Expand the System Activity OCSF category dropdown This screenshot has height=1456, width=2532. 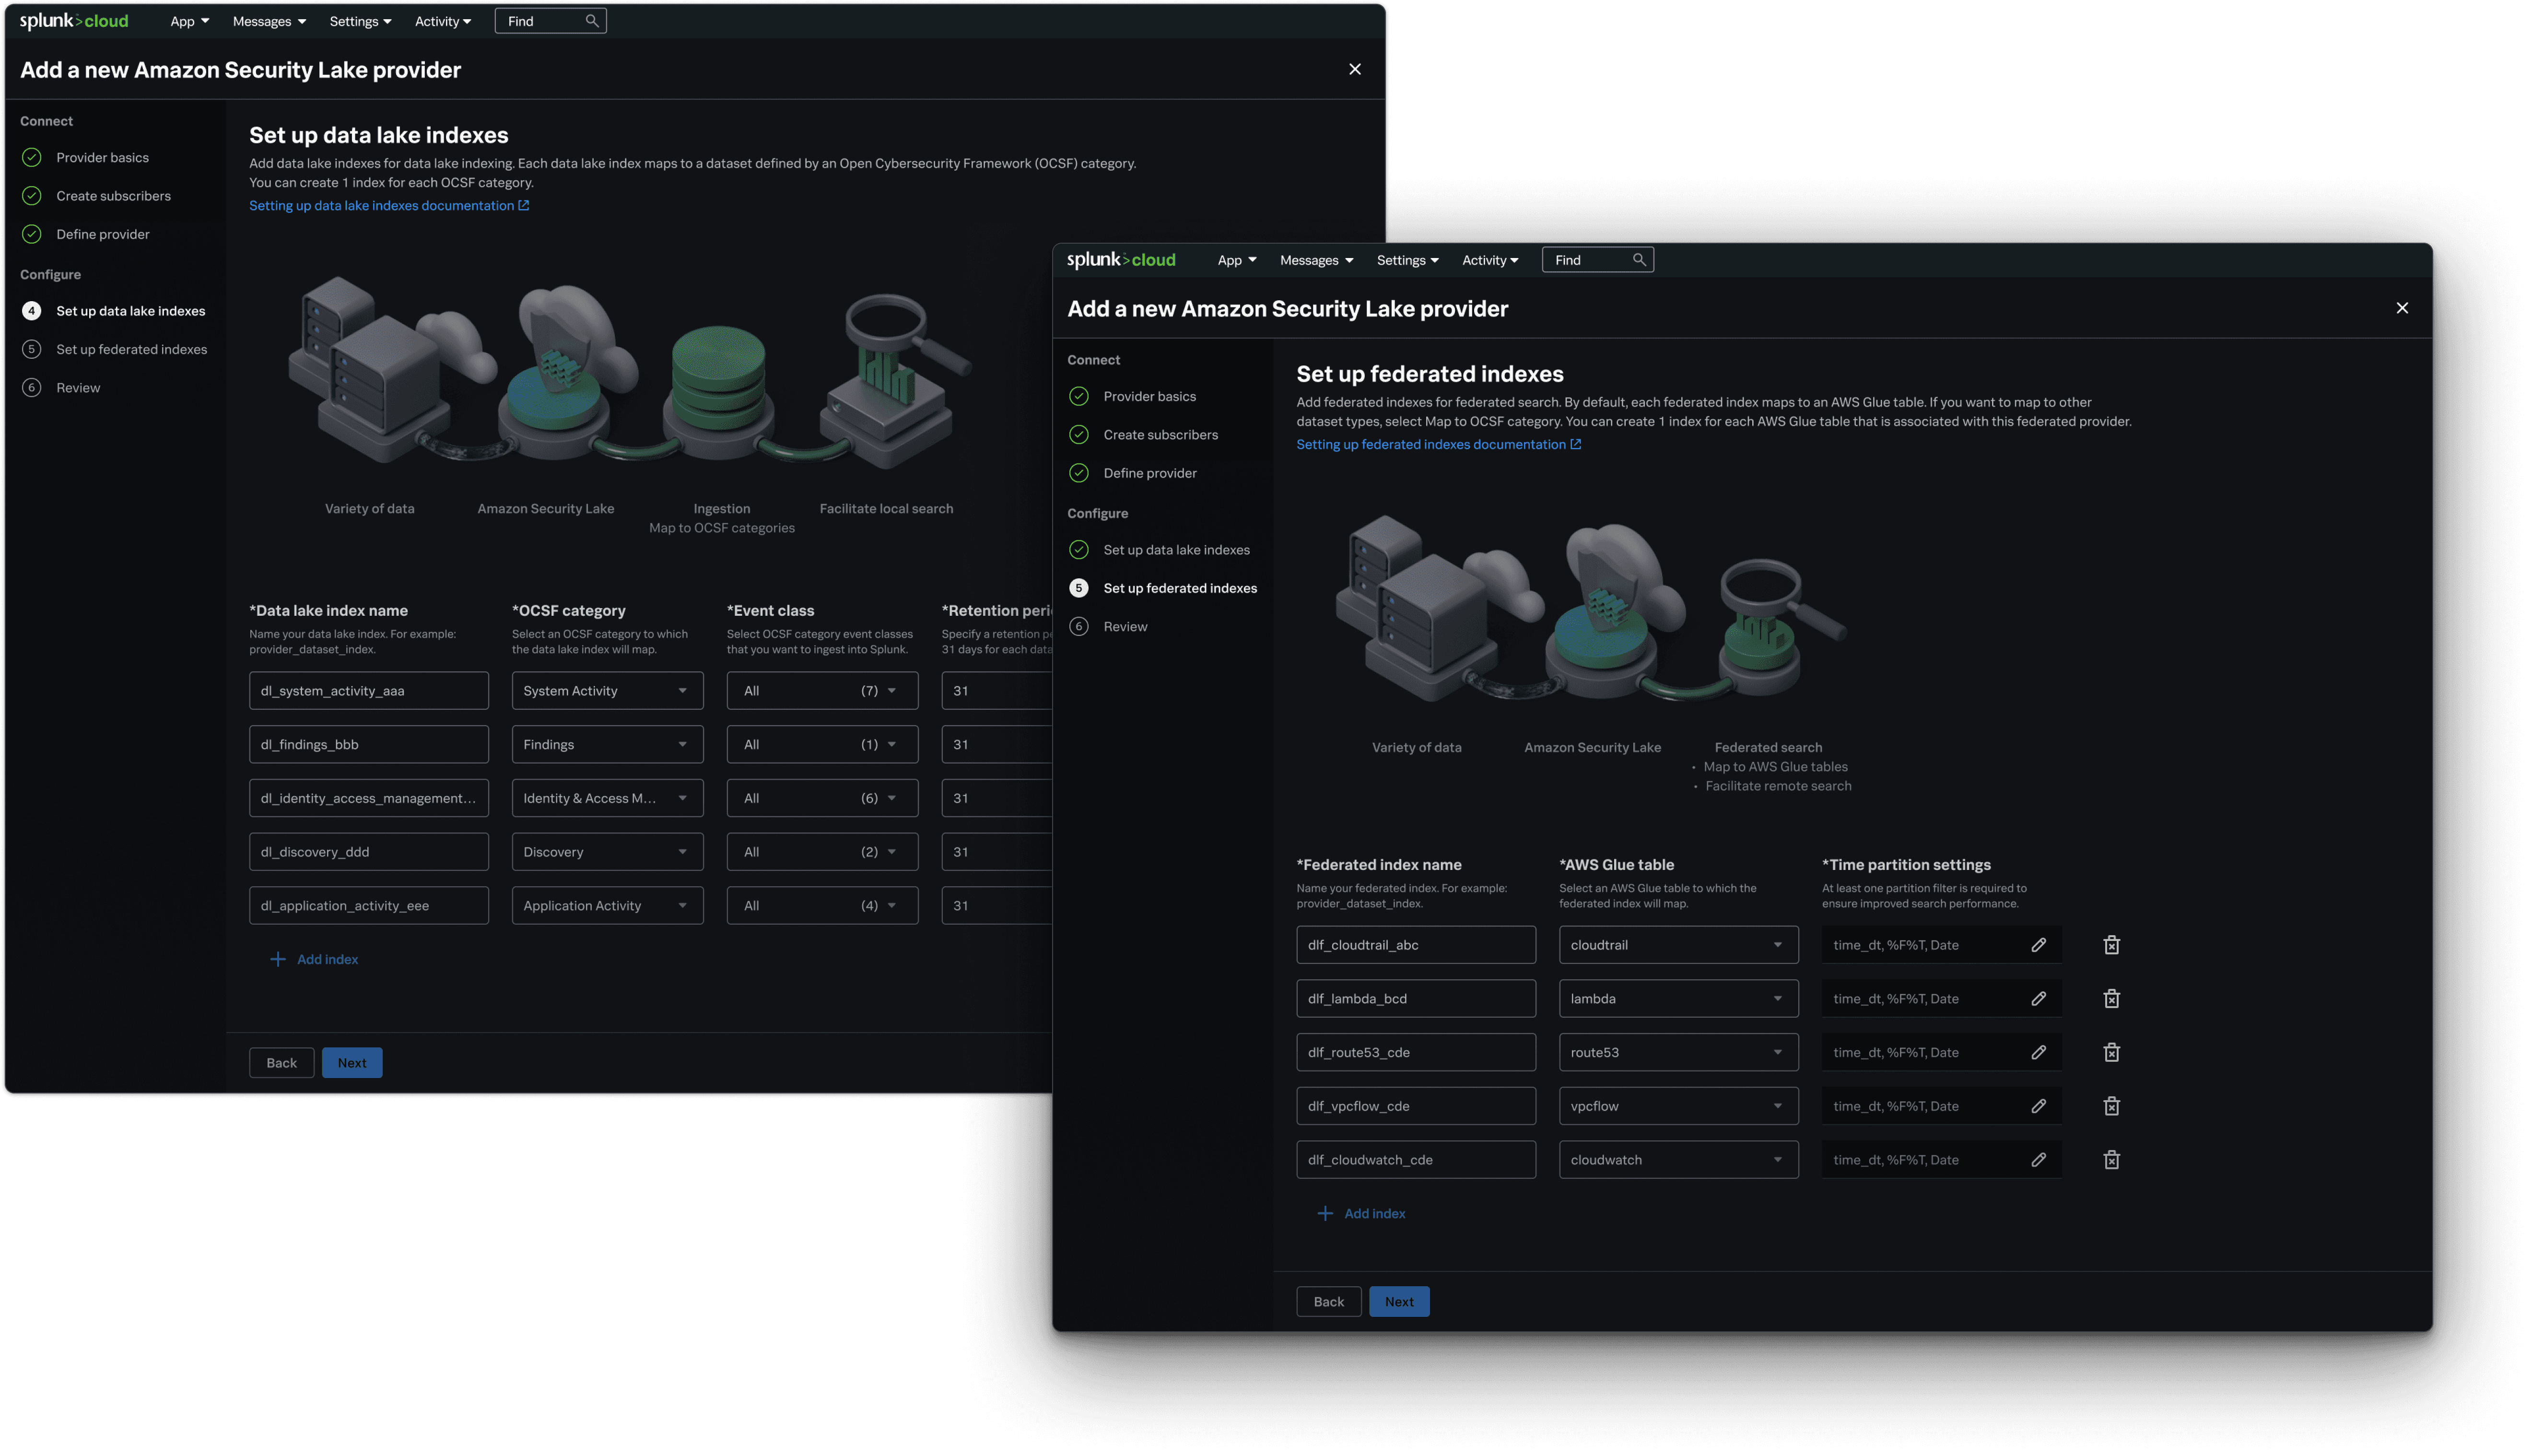[x=607, y=691]
